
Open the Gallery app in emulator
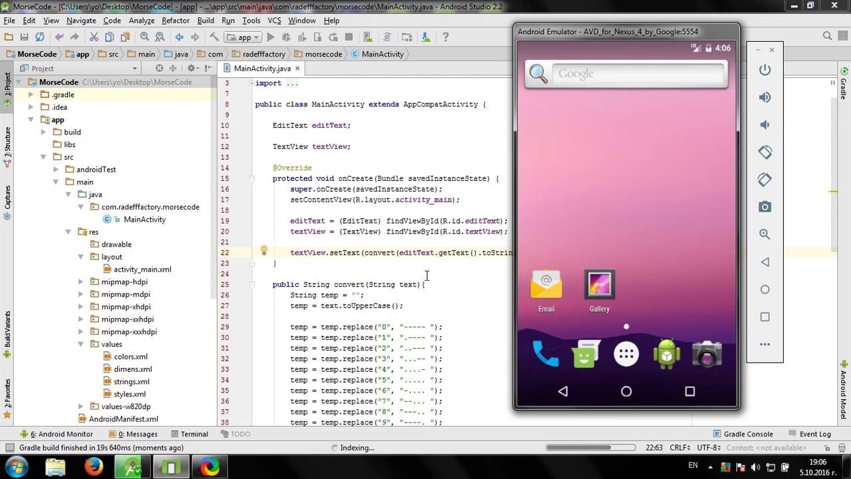click(x=599, y=291)
